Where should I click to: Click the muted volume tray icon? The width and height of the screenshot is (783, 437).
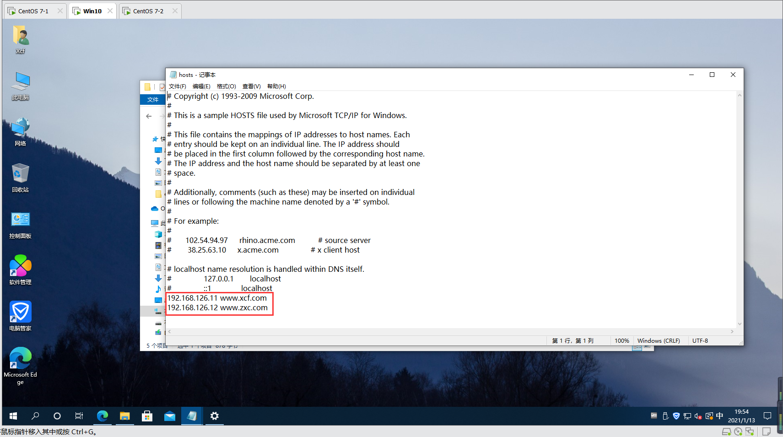pyautogui.click(x=698, y=416)
